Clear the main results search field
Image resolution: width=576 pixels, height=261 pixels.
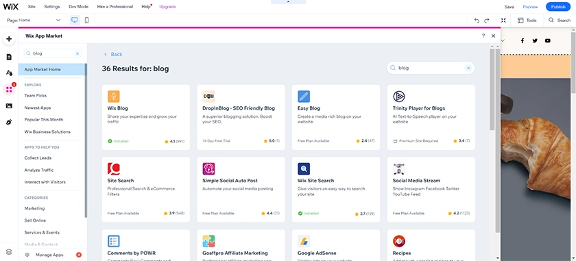(468, 68)
